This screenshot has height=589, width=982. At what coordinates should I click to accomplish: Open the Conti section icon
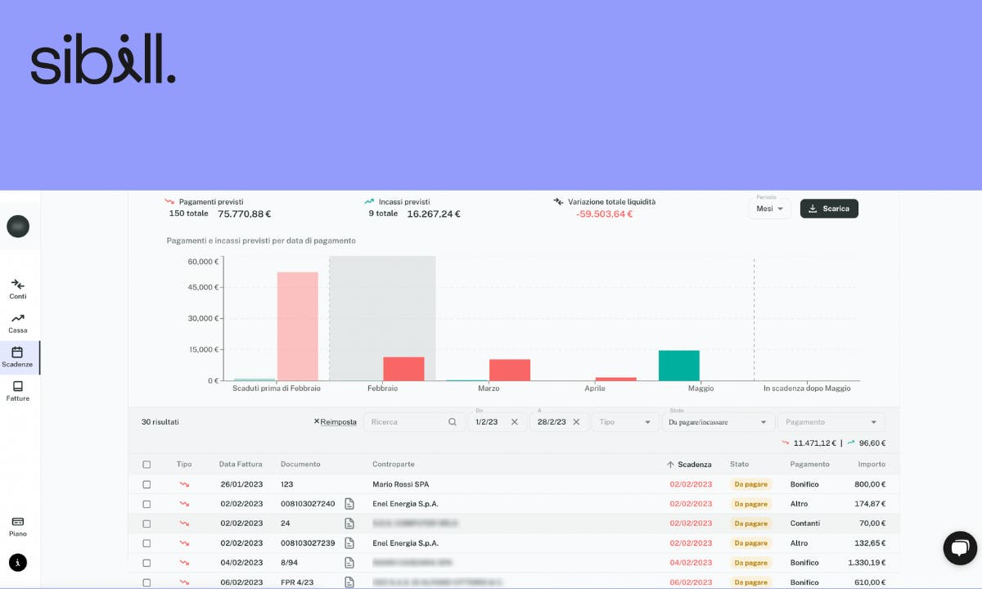[18, 284]
